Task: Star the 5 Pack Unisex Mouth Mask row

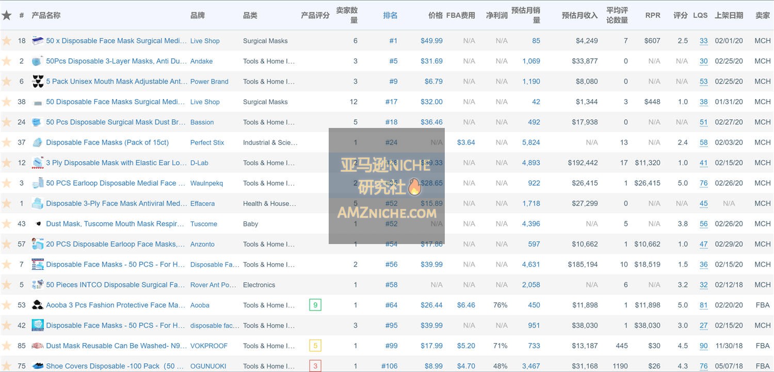Action: (x=6, y=82)
